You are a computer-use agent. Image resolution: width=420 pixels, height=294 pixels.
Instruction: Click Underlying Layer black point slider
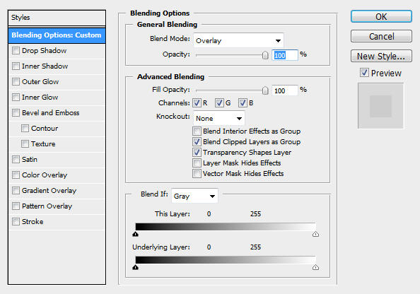136,267
